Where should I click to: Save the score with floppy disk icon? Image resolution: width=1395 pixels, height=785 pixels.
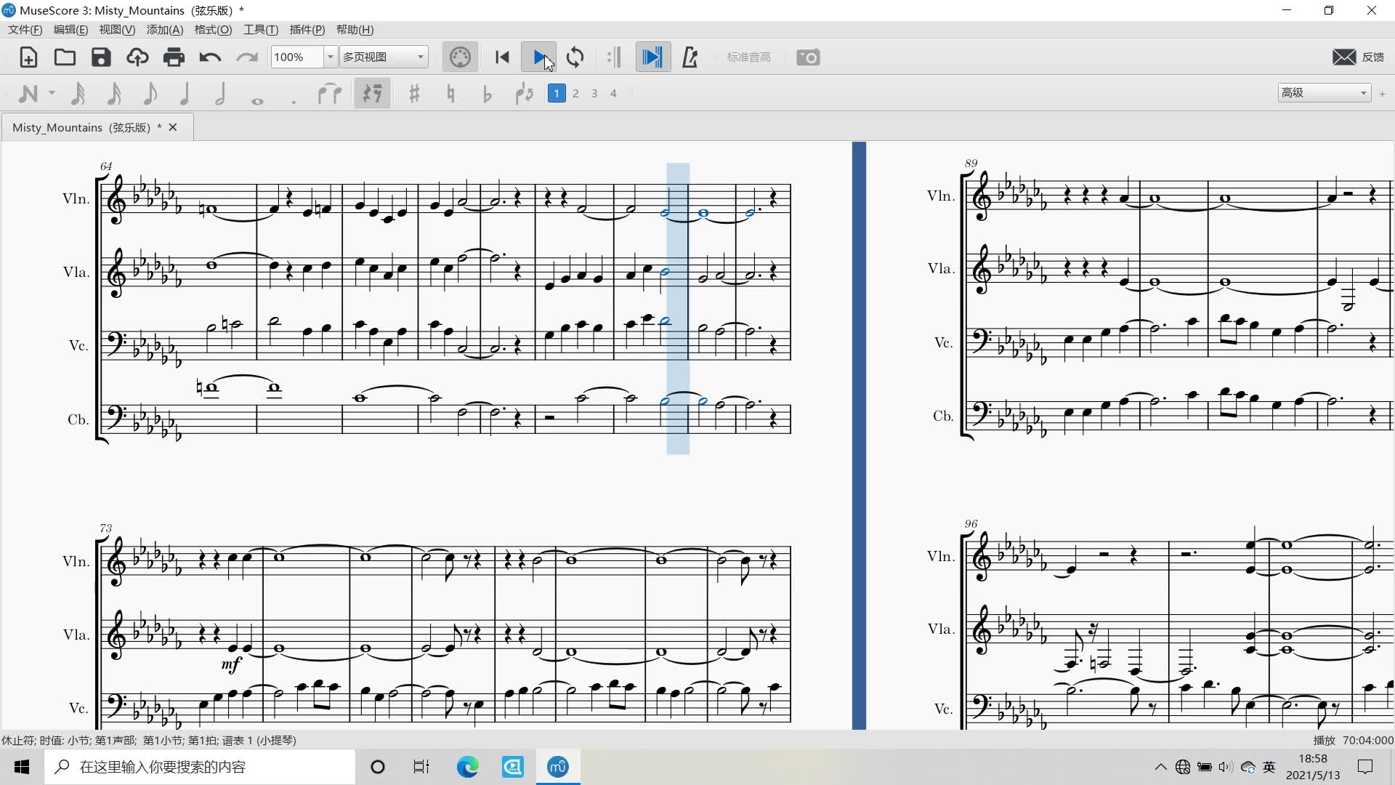[101, 57]
